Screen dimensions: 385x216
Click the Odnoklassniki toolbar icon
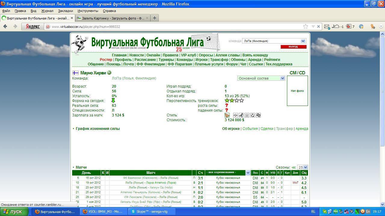pyautogui.click(x=373, y=26)
